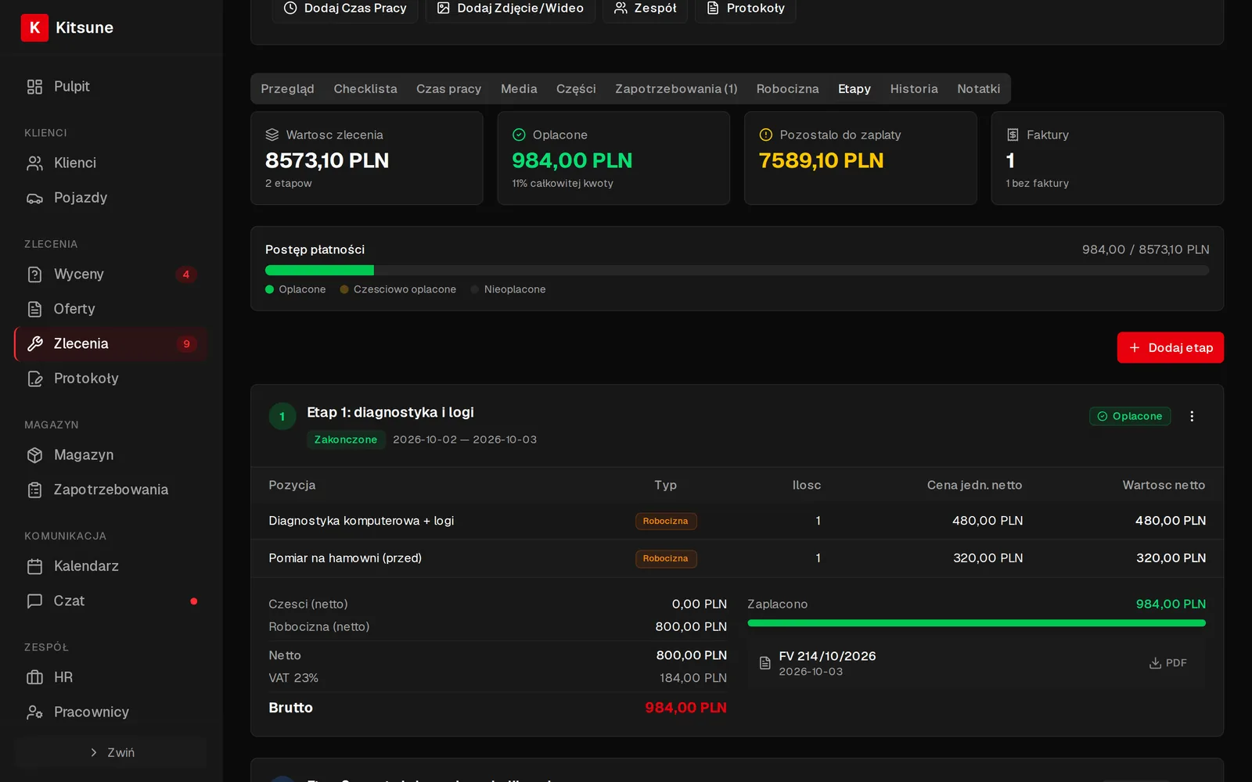Select the Czas pracy tab
This screenshot has height=782, width=1252.
[x=448, y=89]
